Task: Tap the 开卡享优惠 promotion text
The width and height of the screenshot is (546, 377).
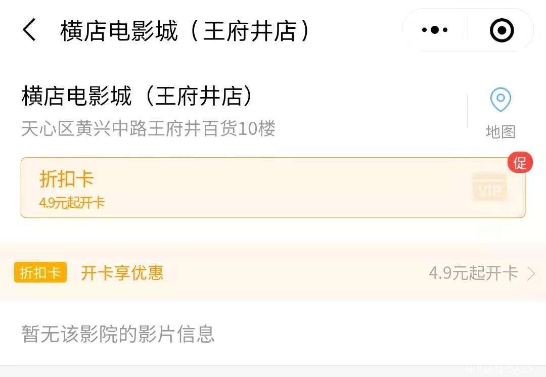Action: click(x=122, y=273)
